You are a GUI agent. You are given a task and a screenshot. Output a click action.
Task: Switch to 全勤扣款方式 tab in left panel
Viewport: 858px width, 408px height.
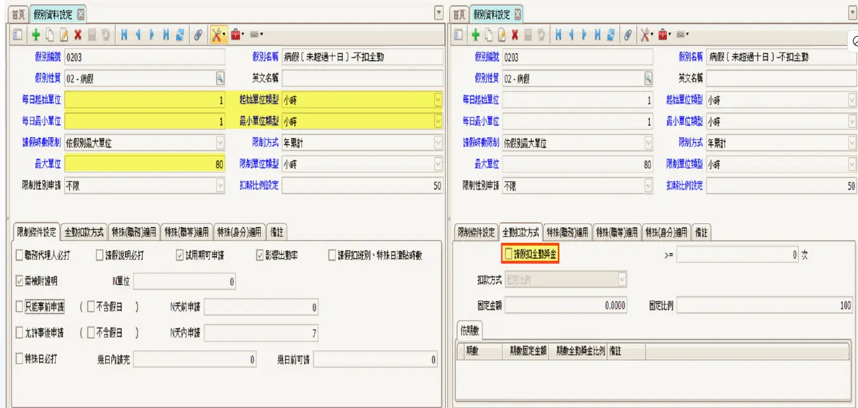click(84, 233)
